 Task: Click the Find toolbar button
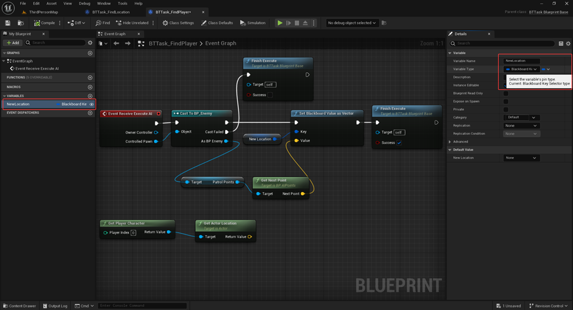coord(103,23)
